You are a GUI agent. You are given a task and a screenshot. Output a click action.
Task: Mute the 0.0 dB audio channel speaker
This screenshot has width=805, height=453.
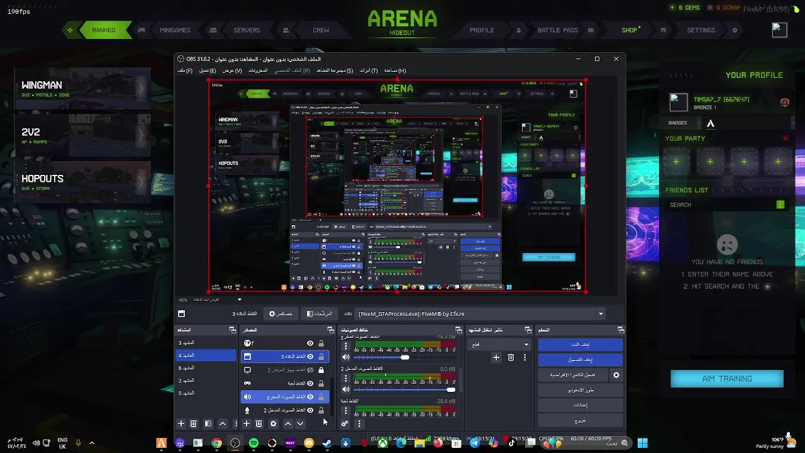345,389
